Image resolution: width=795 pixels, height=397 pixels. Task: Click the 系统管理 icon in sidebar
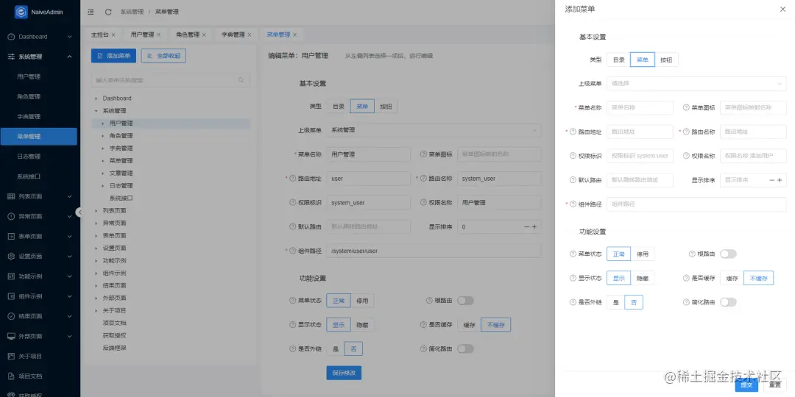pyautogui.click(x=11, y=57)
